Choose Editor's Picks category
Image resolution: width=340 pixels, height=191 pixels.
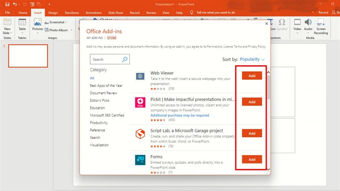coord(99,100)
